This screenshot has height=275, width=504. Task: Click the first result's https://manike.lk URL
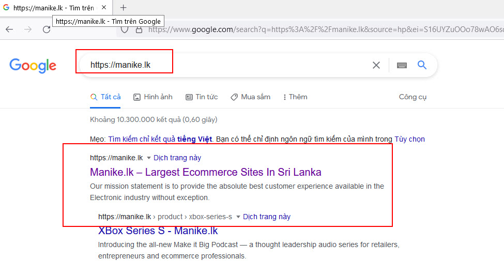click(x=116, y=158)
